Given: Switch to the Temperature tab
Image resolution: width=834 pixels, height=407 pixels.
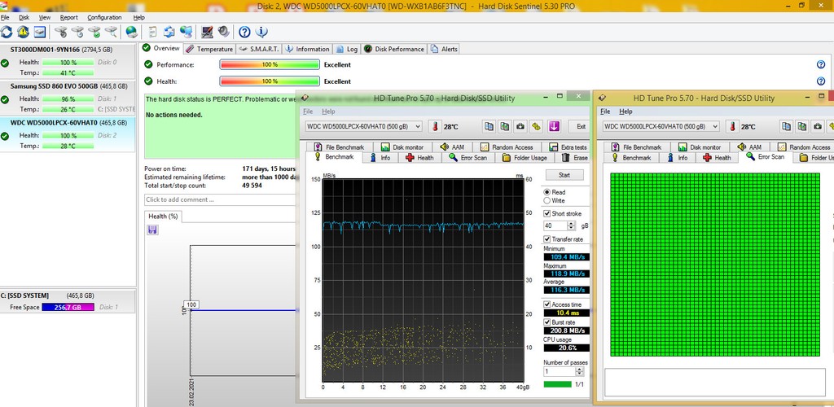Looking at the screenshot, I should 209,49.
